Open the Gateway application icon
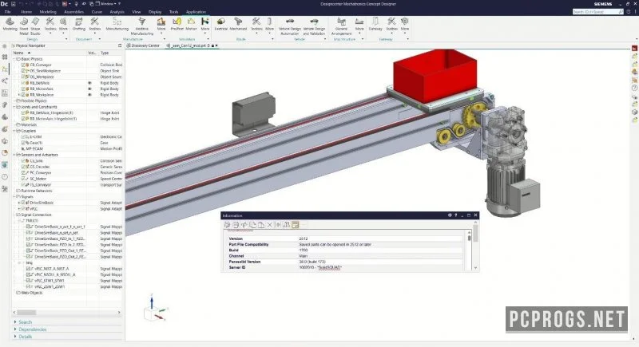 tap(375, 24)
